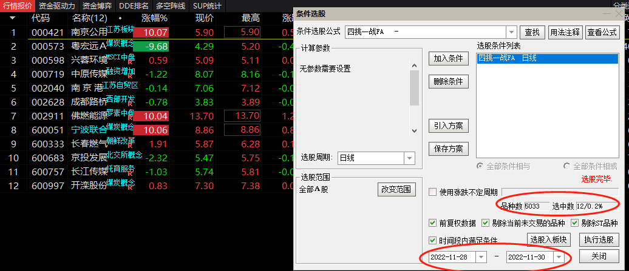The image size is (629, 271).
Task: Toggle 前复权数据 checkbox
Action: tap(432, 223)
